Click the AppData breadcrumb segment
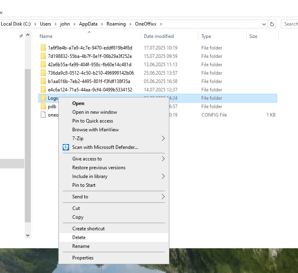 coord(88,24)
